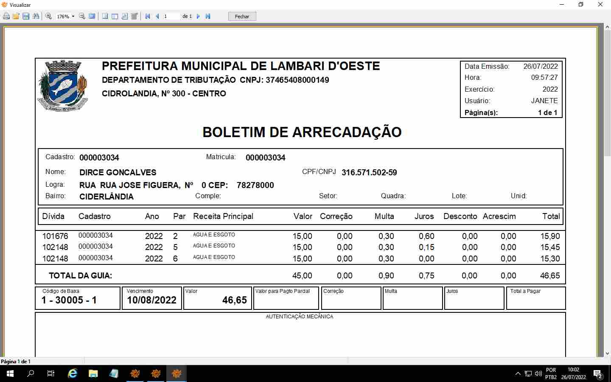Open the Windows Start menu
Viewport: 611px width, 382px height.
pyautogui.click(x=10, y=374)
